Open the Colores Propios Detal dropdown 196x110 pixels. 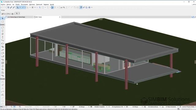click(x=189, y=107)
